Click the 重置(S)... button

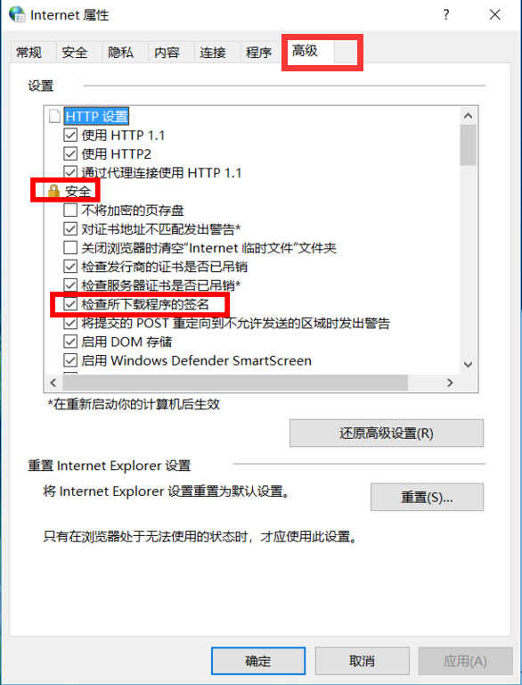click(427, 497)
